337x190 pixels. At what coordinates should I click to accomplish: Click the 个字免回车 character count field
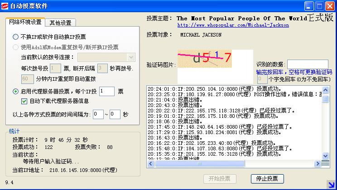(x=262, y=79)
